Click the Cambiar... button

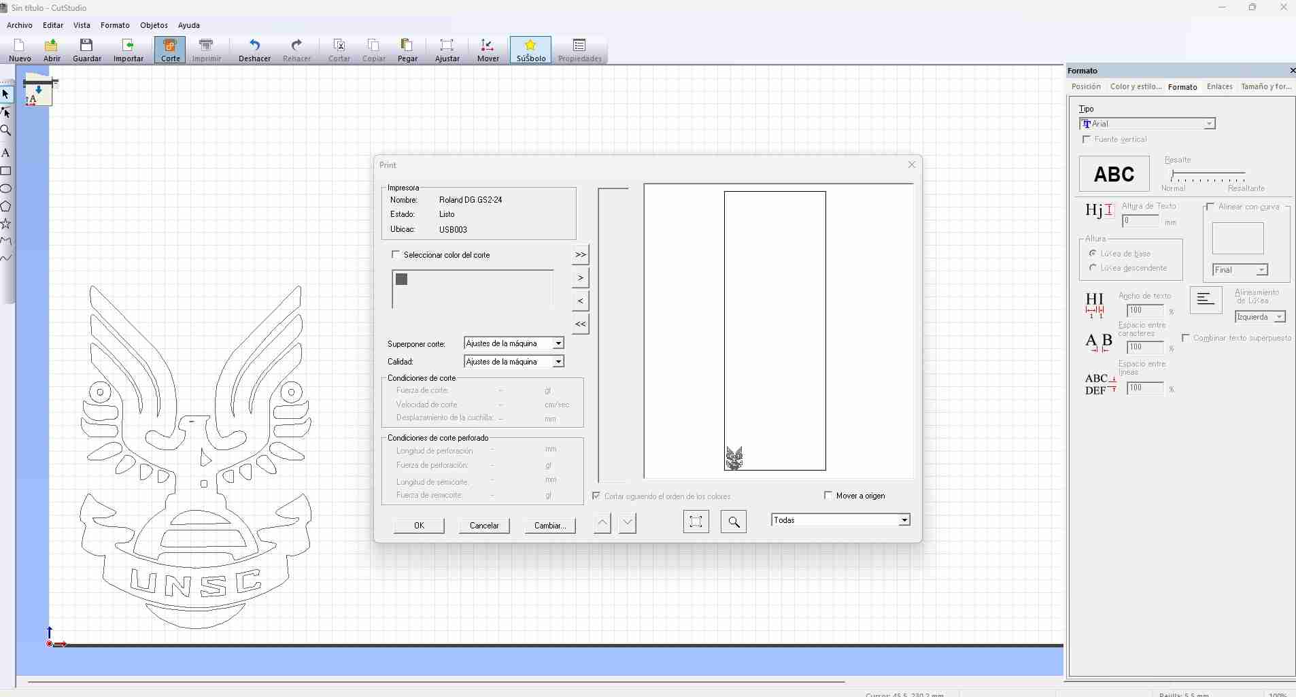550,526
